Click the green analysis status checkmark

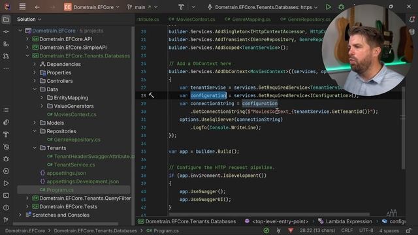tap(266, 230)
